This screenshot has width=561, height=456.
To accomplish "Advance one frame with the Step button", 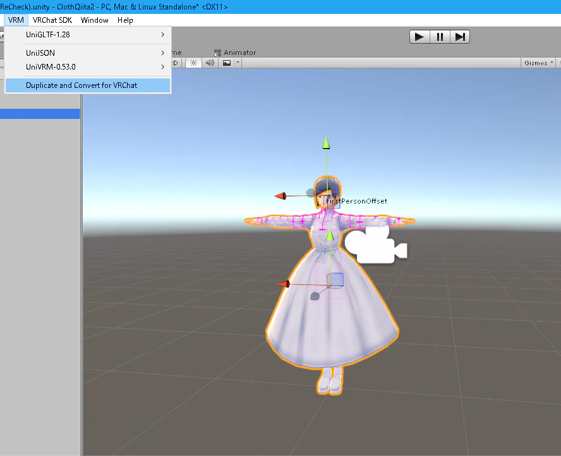I will [460, 37].
